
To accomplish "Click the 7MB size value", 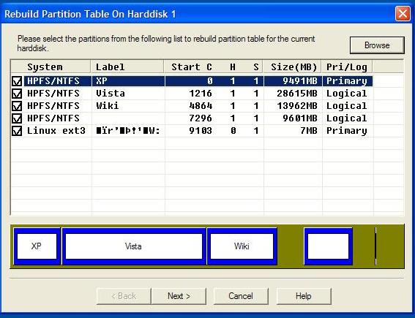I will click(x=309, y=131).
